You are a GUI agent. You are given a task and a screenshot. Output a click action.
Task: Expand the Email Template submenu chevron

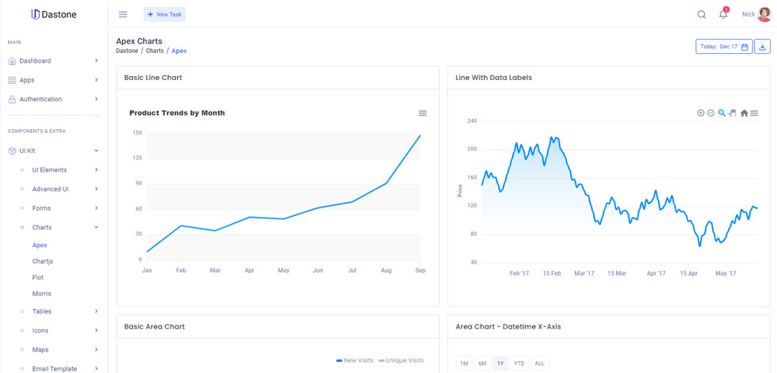tap(96, 369)
